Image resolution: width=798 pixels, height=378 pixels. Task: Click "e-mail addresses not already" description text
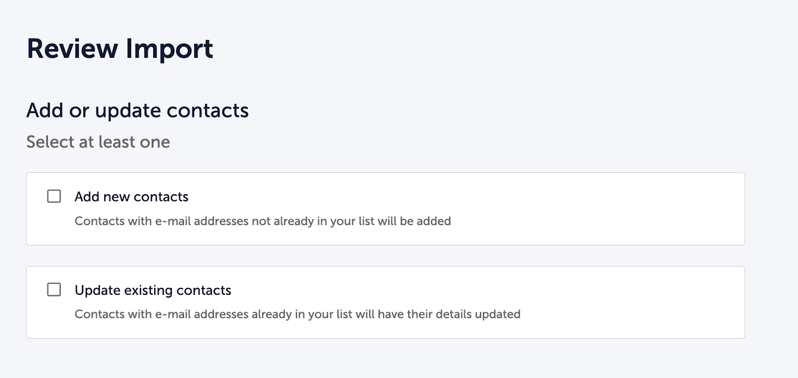234,221
